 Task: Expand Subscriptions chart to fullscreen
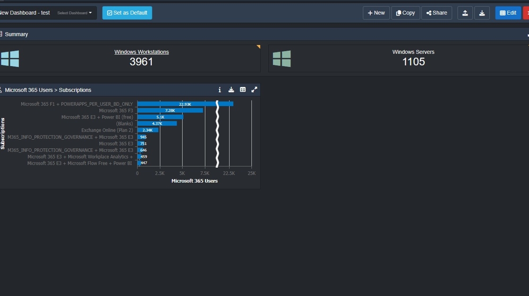tap(254, 90)
